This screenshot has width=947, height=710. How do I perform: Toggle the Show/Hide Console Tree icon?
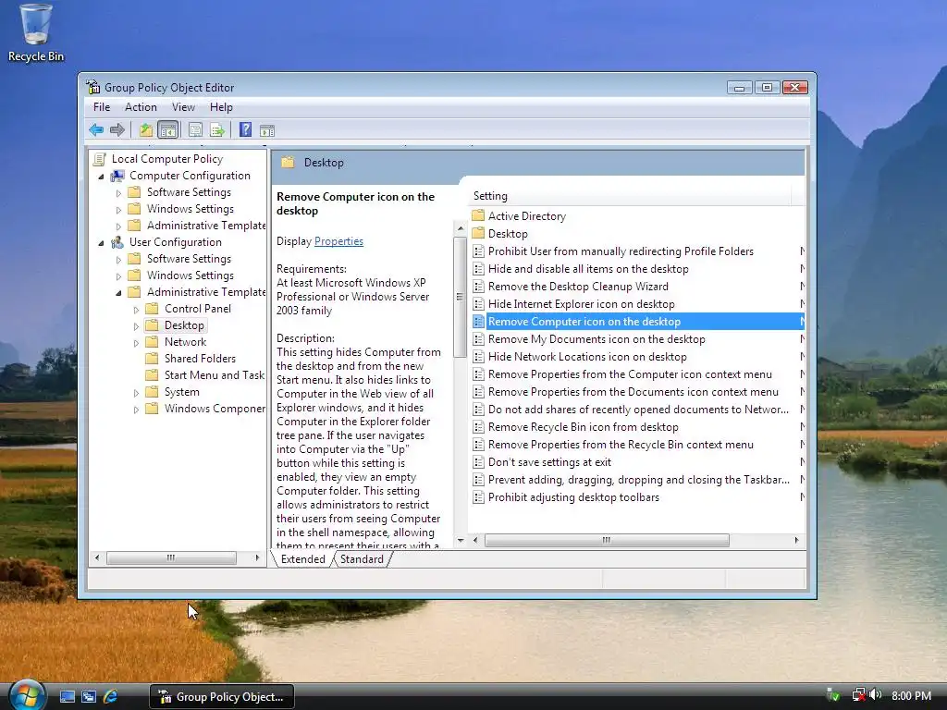[x=168, y=129]
